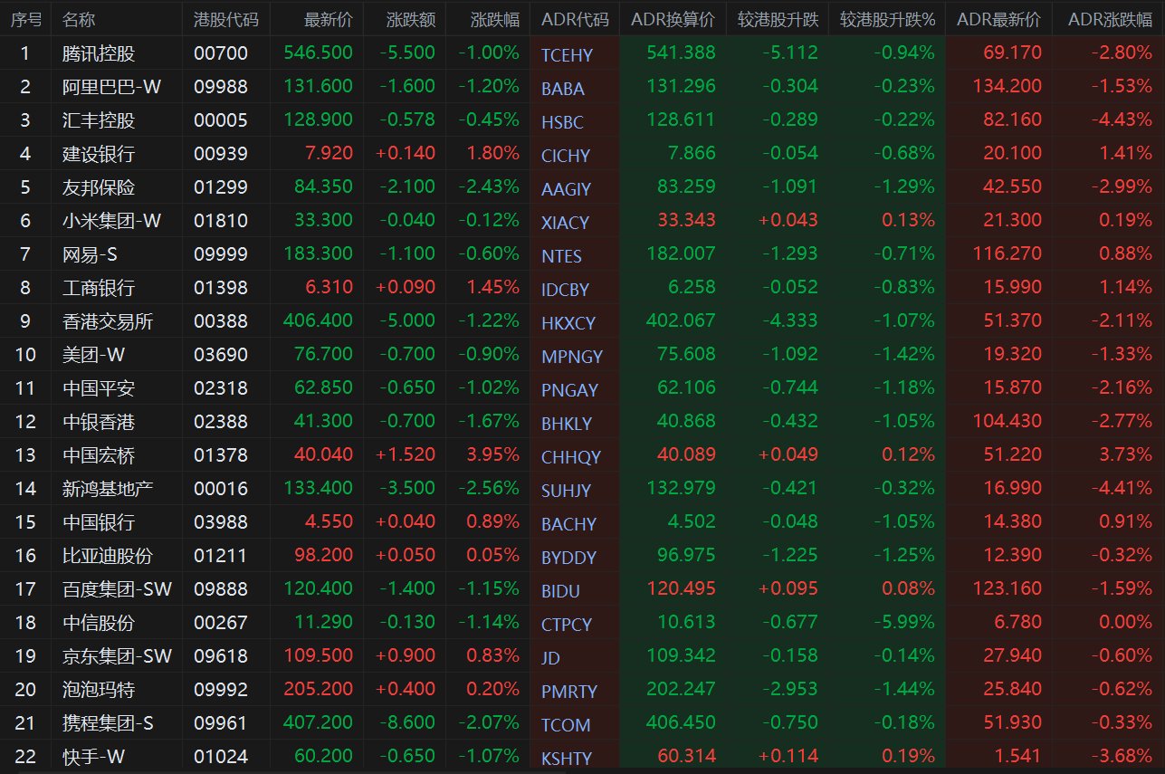
Task: Click the ADR change value -5.99%
Action: (x=904, y=623)
